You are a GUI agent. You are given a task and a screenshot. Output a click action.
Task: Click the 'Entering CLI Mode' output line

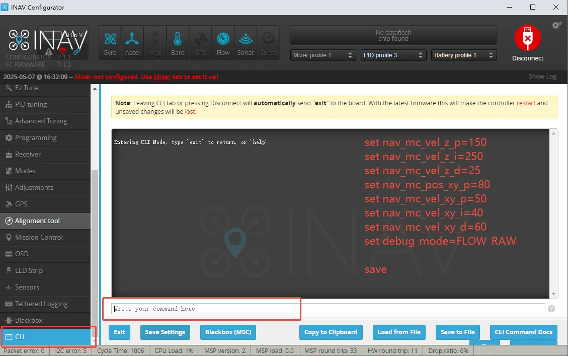[190, 142]
